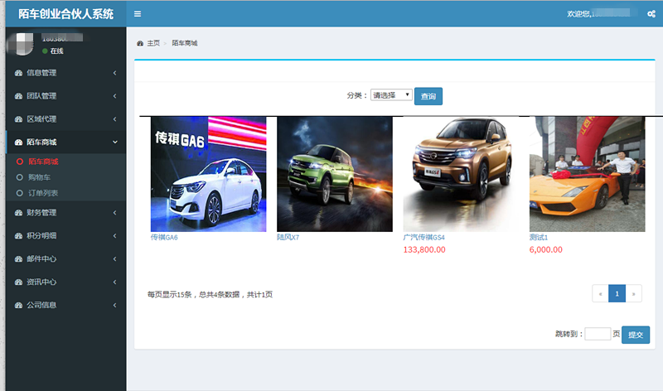Toggle the hamburger sidebar menu icon

point(138,14)
